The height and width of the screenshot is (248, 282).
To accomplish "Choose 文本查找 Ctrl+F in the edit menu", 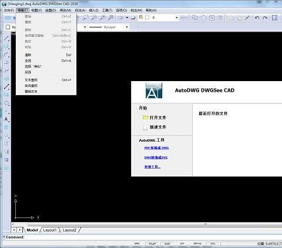I will point(46,80).
